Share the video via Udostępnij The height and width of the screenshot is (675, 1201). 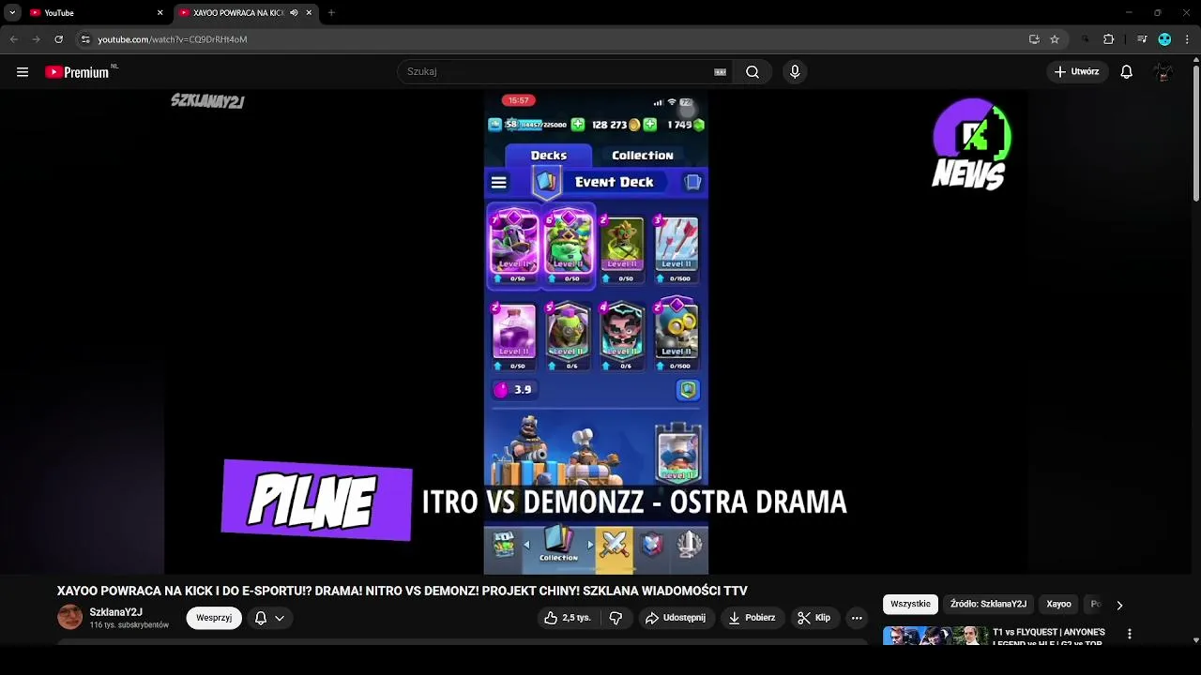pyautogui.click(x=675, y=618)
